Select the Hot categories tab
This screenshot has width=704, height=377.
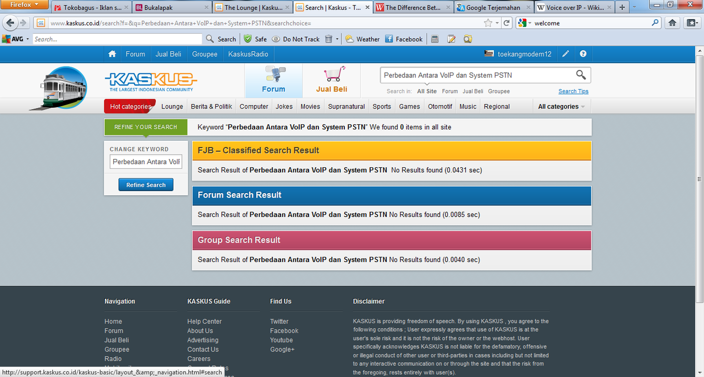pos(130,106)
